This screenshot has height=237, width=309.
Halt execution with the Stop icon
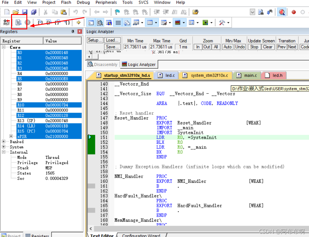pyautogui.click(x=28, y=22)
